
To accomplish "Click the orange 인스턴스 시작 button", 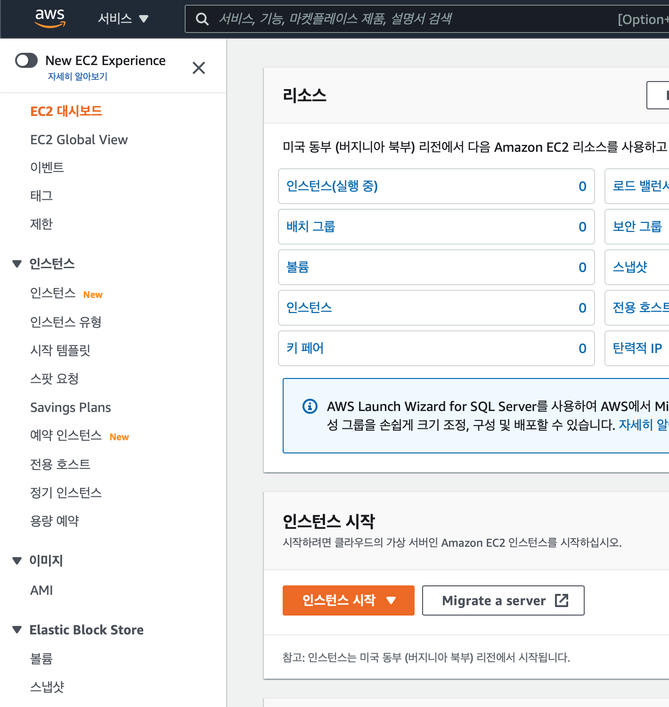I will (349, 600).
